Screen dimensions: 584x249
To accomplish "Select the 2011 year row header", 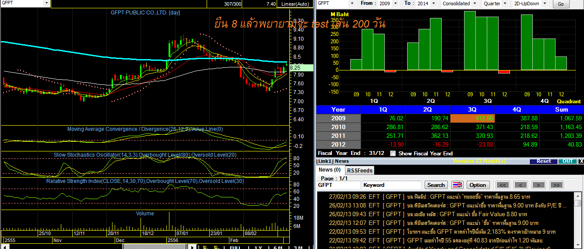I will (338, 136).
